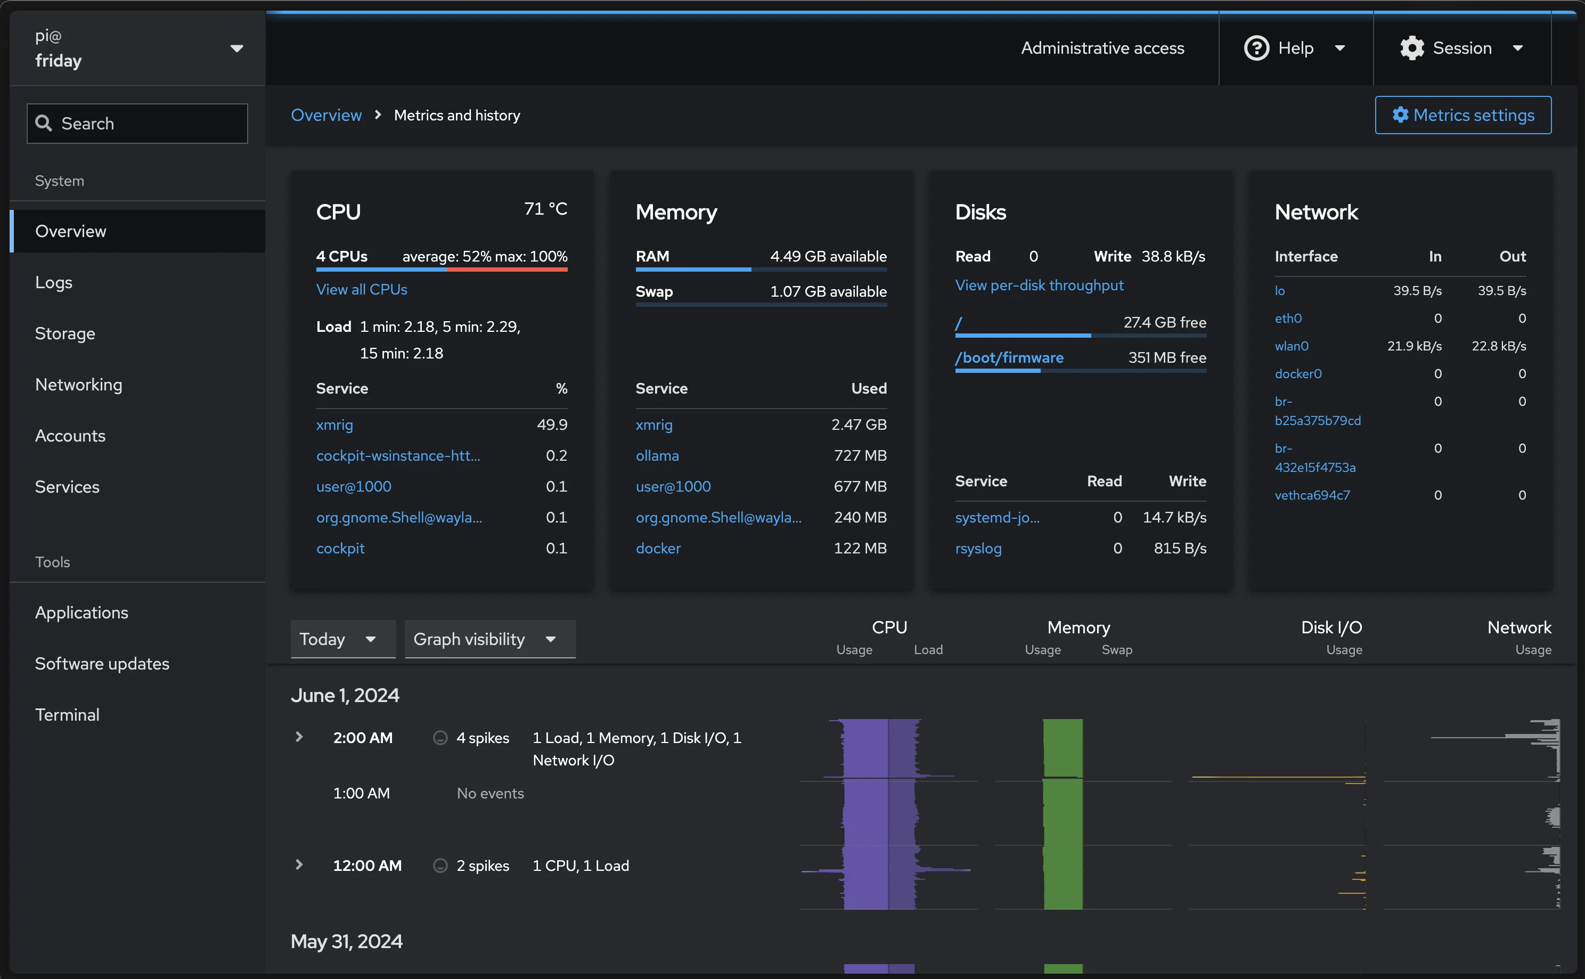Click the Help question mark icon

point(1256,48)
